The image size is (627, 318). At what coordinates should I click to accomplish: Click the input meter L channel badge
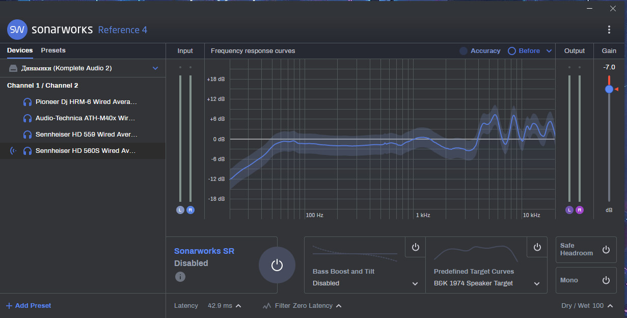[180, 210]
